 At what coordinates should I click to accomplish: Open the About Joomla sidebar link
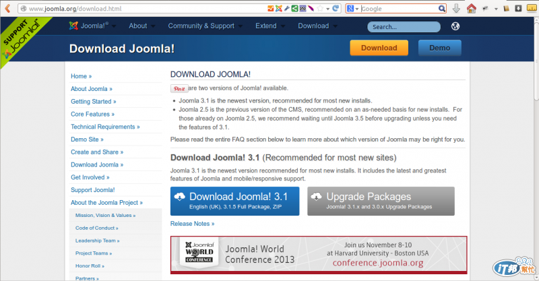click(x=92, y=89)
